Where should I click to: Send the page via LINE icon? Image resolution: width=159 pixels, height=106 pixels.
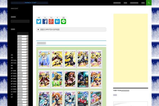tap(64, 21)
